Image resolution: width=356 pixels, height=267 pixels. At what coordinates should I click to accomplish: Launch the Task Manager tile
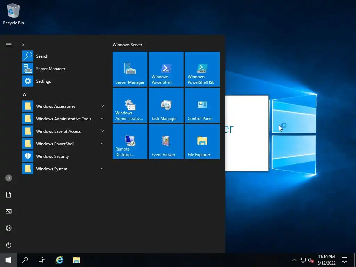click(166, 105)
